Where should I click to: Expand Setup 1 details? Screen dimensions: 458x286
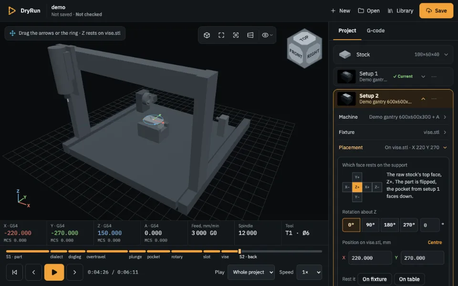[423, 76]
